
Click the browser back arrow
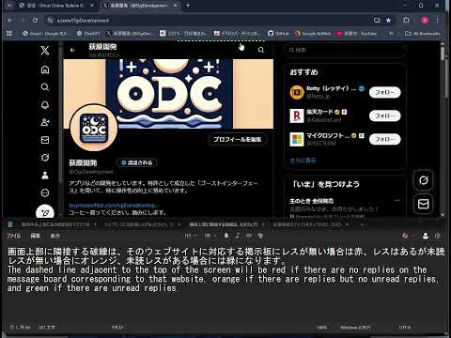[11, 21]
